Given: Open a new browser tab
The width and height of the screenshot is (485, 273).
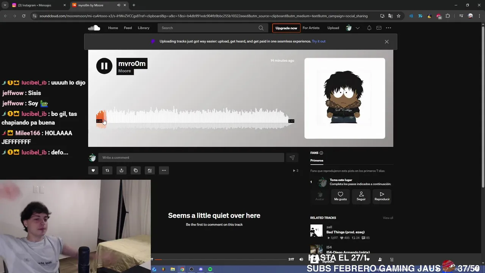Looking at the screenshot, I should pyautogui.click(x=134, y=5).
